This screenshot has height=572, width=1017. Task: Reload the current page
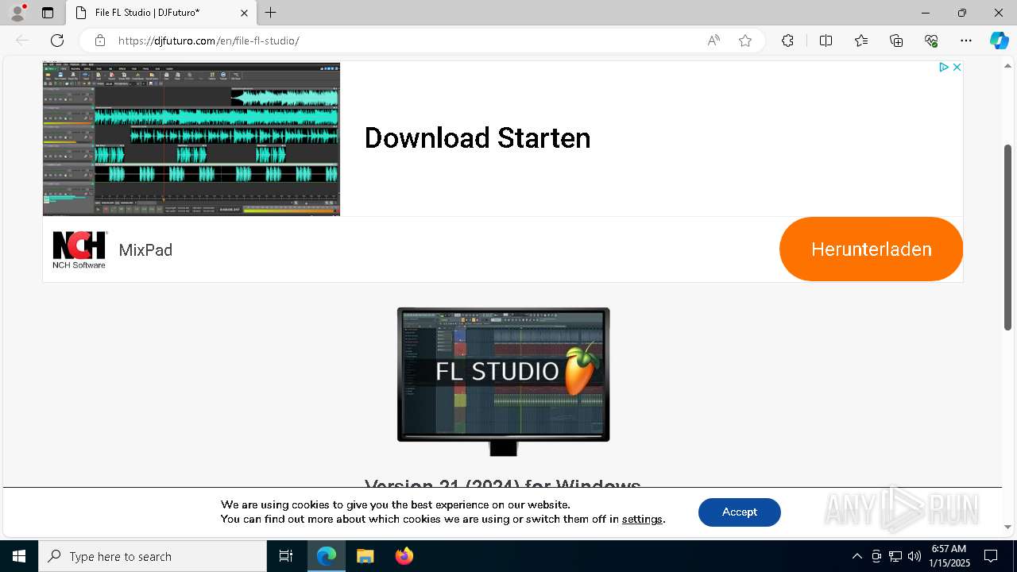click(x=57, y=41)
